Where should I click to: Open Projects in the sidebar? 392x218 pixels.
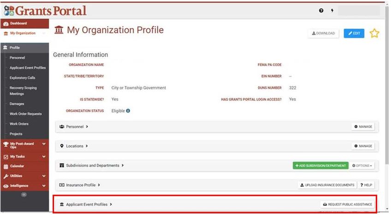coord(16,134)
